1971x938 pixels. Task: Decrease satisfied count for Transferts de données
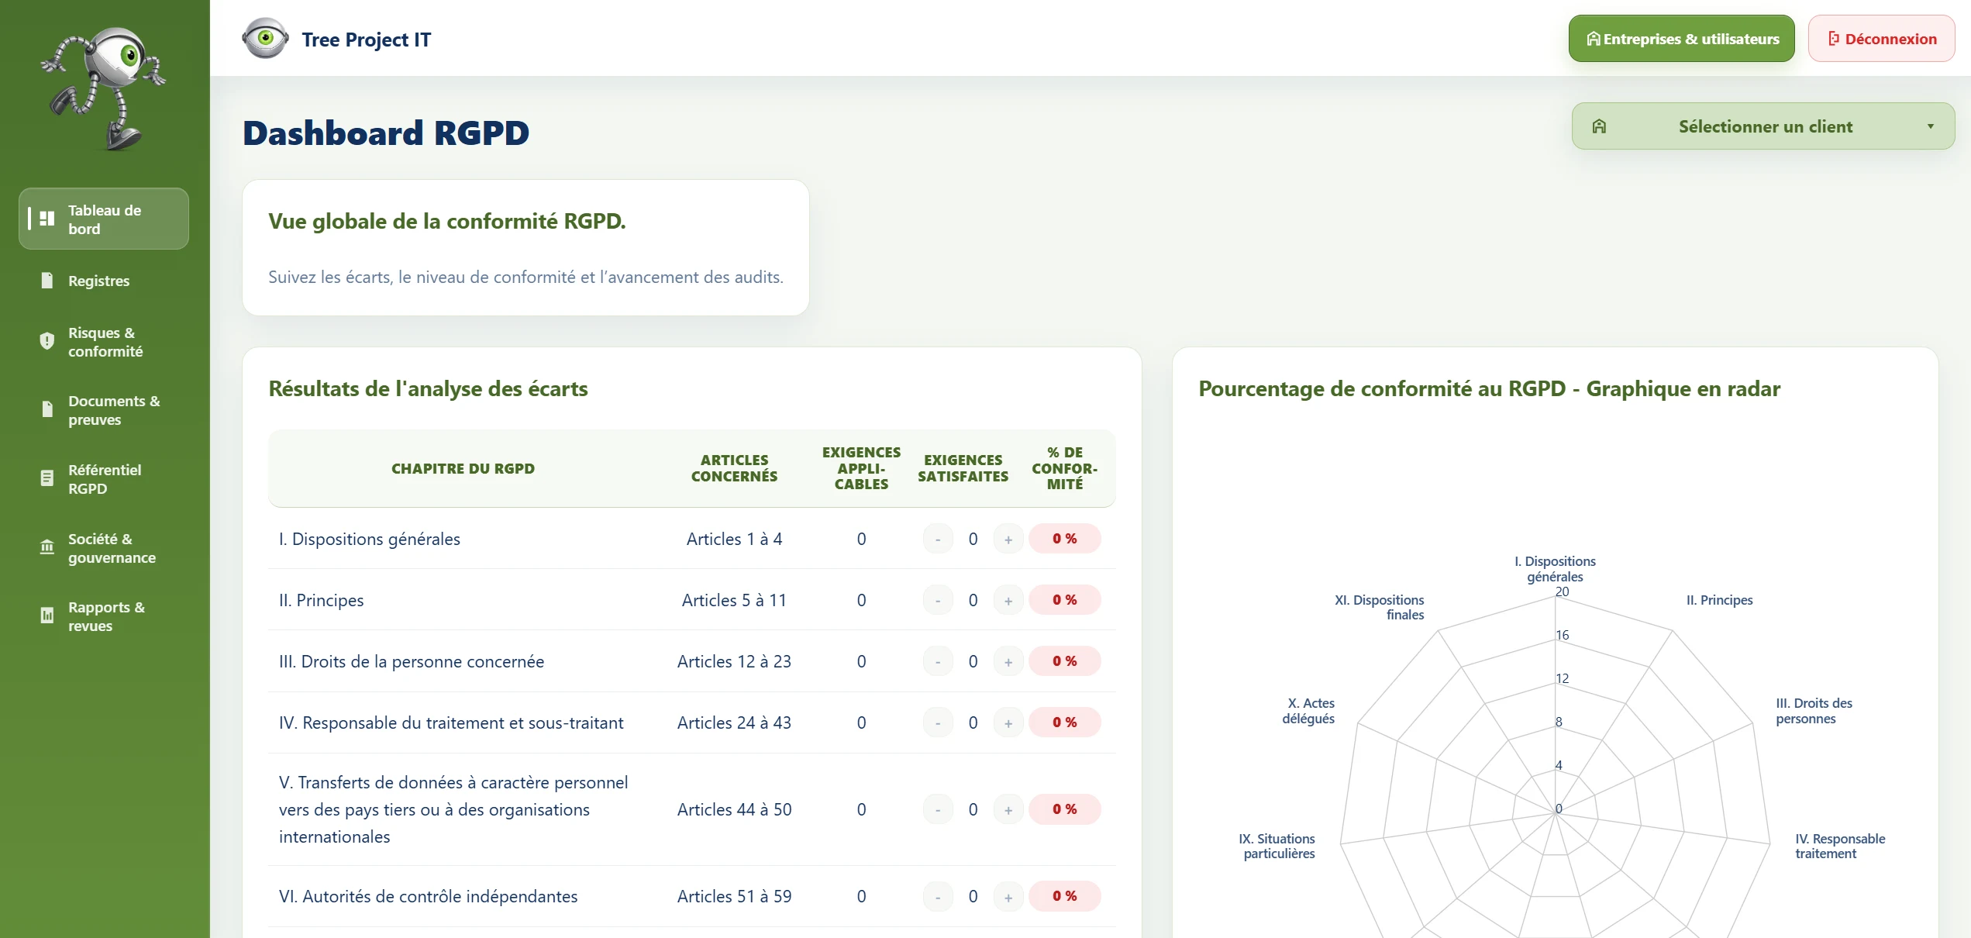pos(938,809)
